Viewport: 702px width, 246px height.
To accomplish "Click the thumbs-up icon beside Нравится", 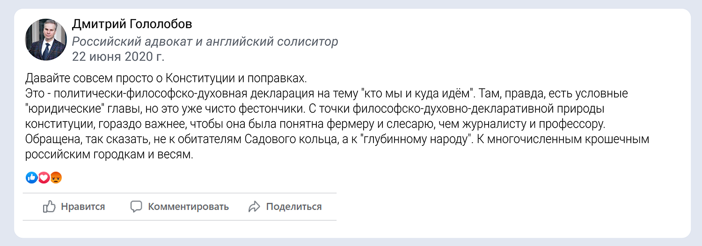I will pos(49,207).
